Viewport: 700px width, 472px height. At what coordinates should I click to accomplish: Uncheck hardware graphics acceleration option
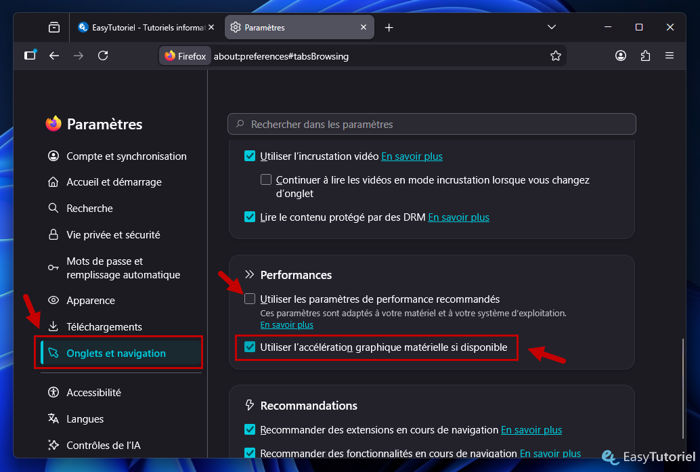tap(250, 347)
